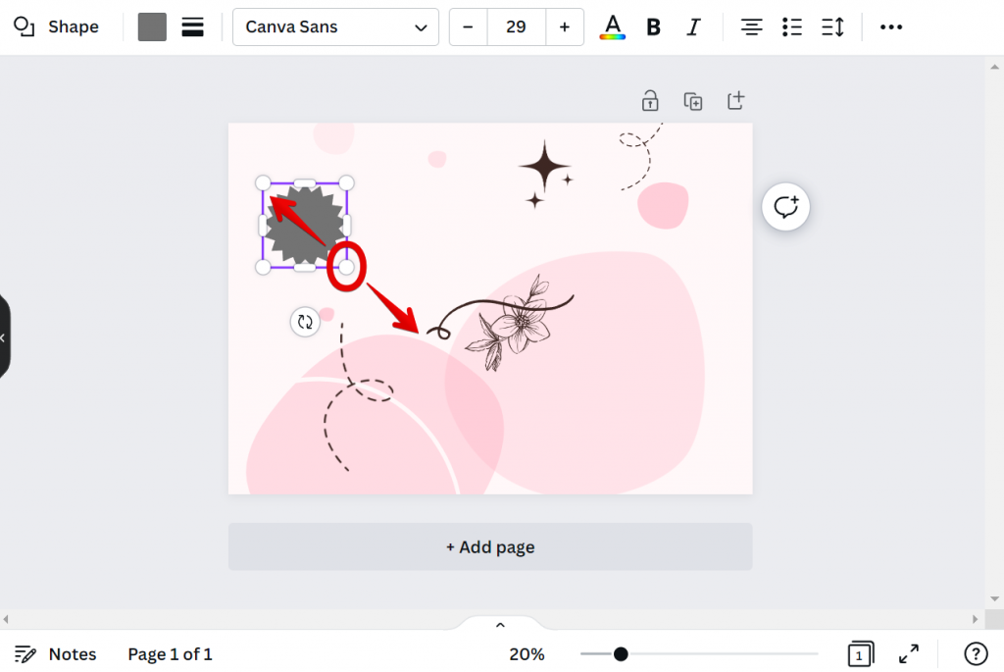Open the Help button
Viewport: 1004px width, 672px height.
coord(976,653)
